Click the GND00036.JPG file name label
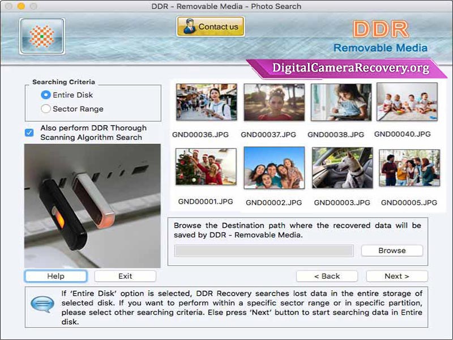 tap(200, 135)
